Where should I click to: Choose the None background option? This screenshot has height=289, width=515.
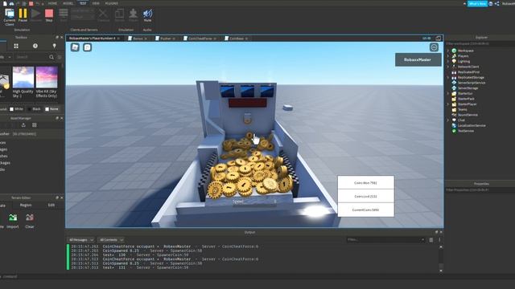click(x=51, y=109)
